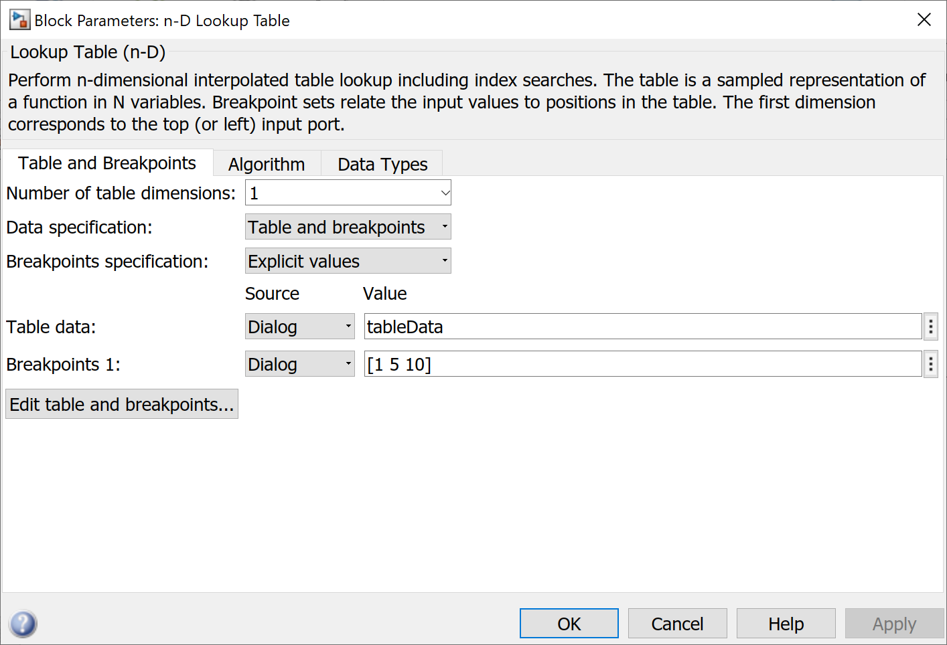Click the blue question mark help icon
Screen dimensions: 947x645
tap(22, 623)
